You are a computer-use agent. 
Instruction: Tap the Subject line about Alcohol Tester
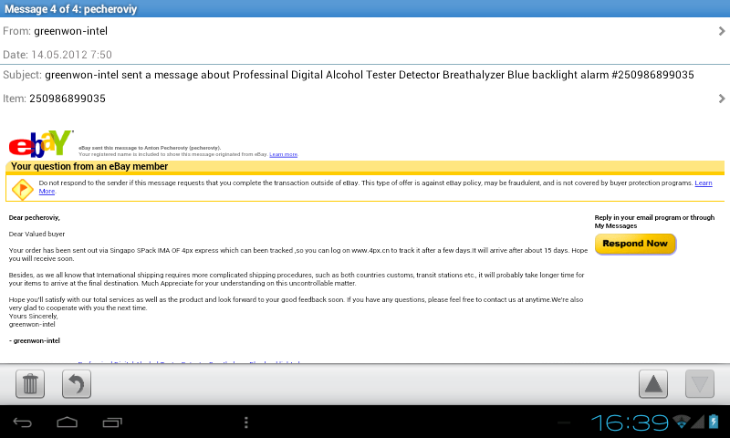(349, 75)
